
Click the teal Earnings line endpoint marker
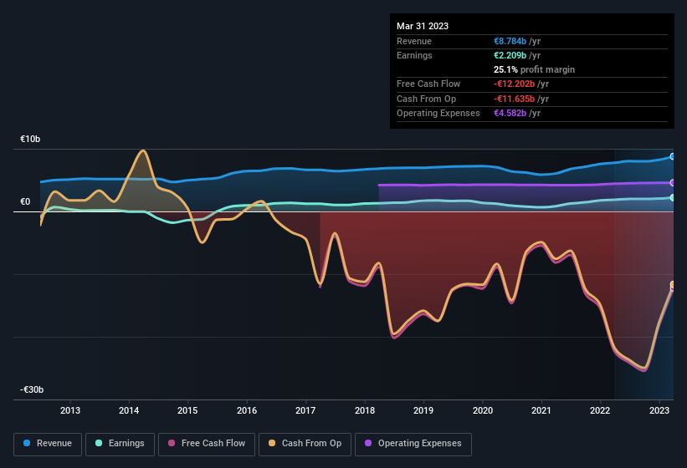[x=672, y=197]
